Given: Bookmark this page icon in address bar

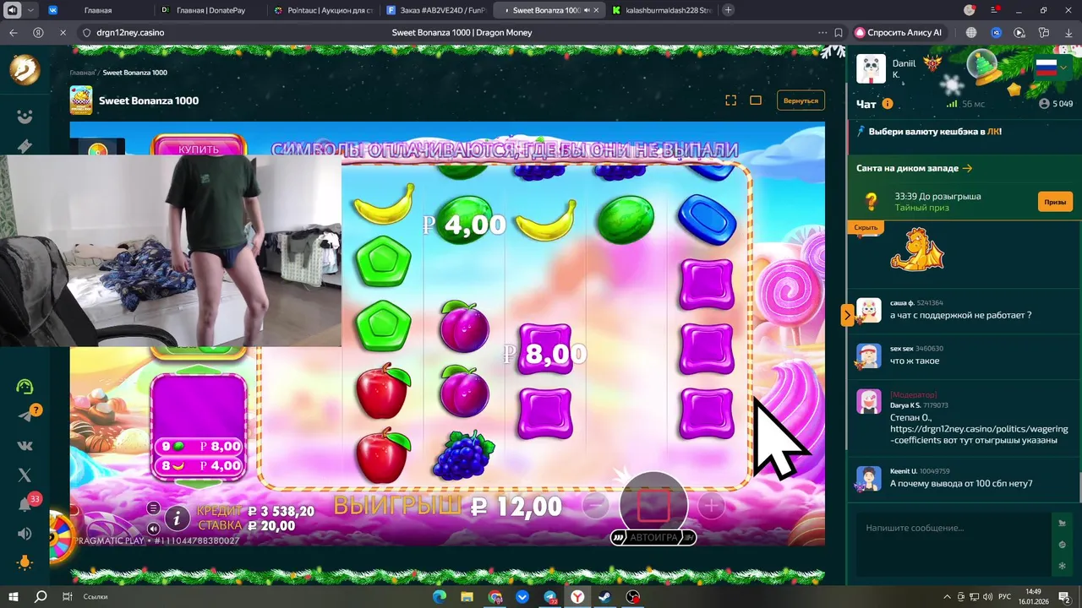Looking at the screenshot, I should [x=839, y=32].
